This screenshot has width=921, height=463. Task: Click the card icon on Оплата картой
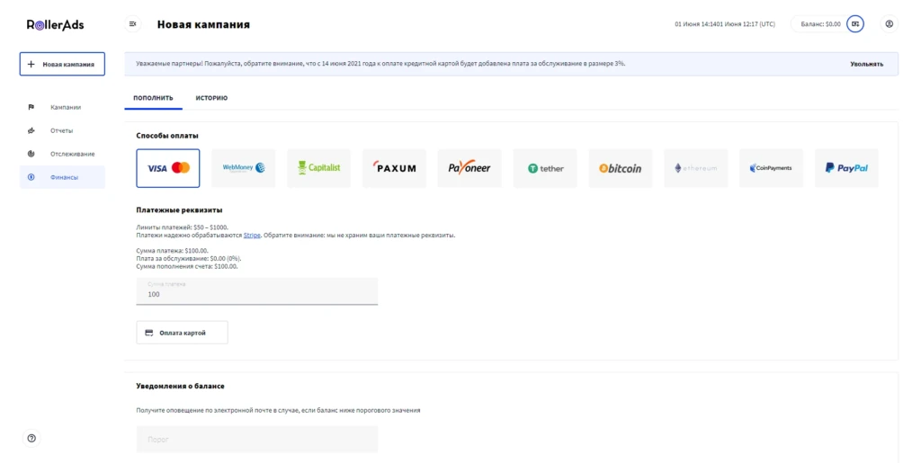[149, 333]
